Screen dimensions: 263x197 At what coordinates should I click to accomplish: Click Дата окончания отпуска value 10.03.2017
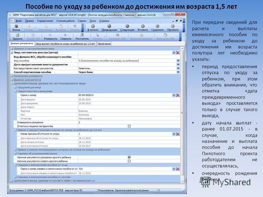(84, 146)
